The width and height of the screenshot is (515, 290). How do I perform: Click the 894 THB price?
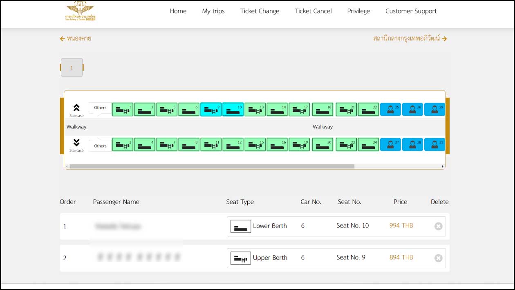(401, 257)
